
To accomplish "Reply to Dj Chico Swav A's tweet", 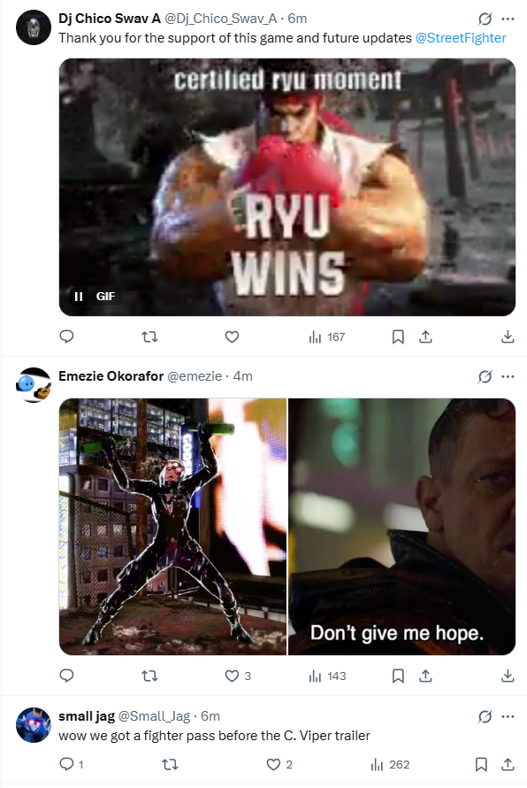I will pyautogui.click(x=66, y=336).
